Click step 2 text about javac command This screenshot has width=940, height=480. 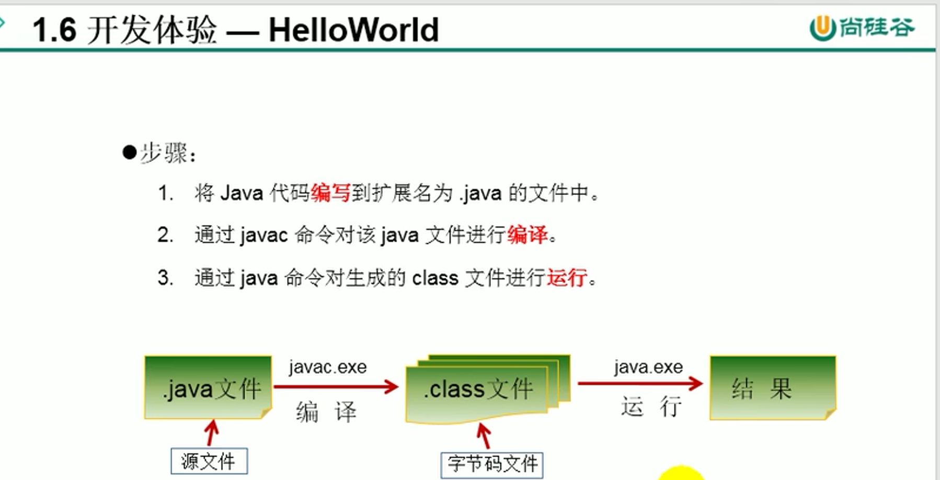(358, 235)
